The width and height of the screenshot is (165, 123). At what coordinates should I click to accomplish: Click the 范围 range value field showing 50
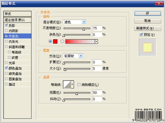pyautogui.click(x=97, y=93)
